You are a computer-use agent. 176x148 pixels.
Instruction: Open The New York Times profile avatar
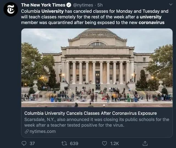click(x=11, y=9)
